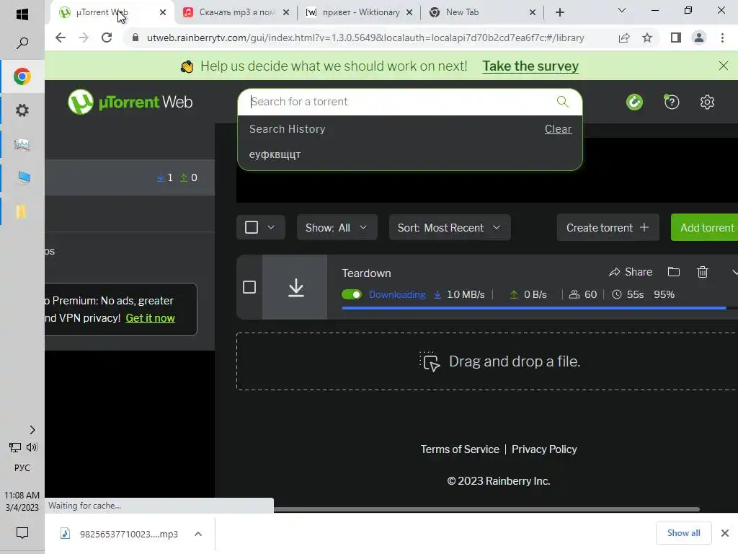Screen dimensions: 738x554
Task: Click the Take the survey link
Action: coord(530,66)
